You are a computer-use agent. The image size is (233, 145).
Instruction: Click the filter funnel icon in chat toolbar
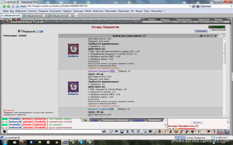pos(116,131)
